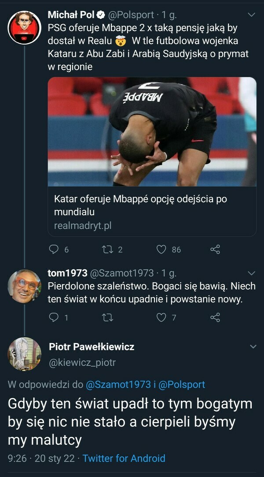This screenshot has height=477, width=264.
Task: Like Michał Pol's tweet
Action: click(x=161, y=250)
